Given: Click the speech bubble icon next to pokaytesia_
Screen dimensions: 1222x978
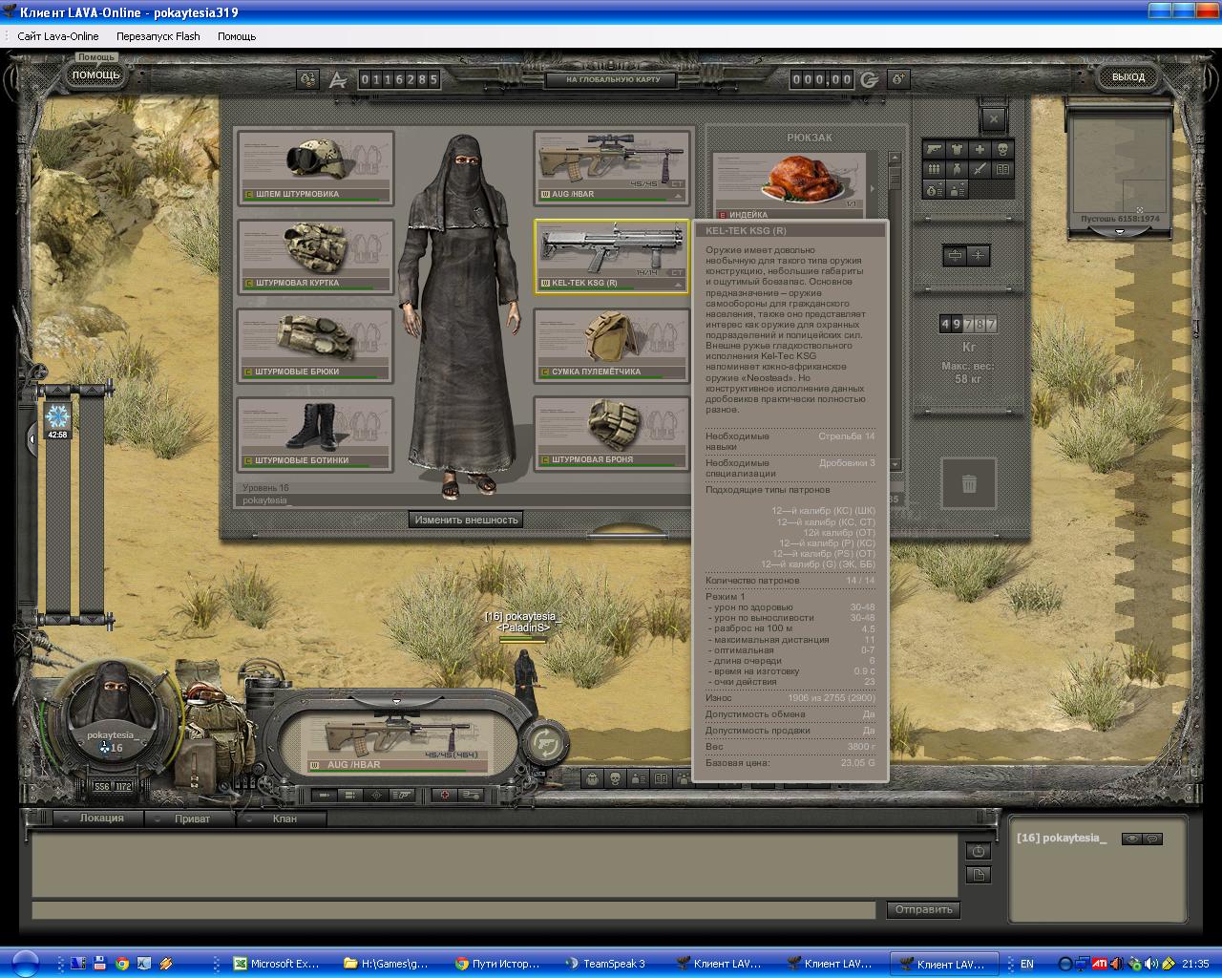Looking at the screenshot, I should tap(1152, 839).
